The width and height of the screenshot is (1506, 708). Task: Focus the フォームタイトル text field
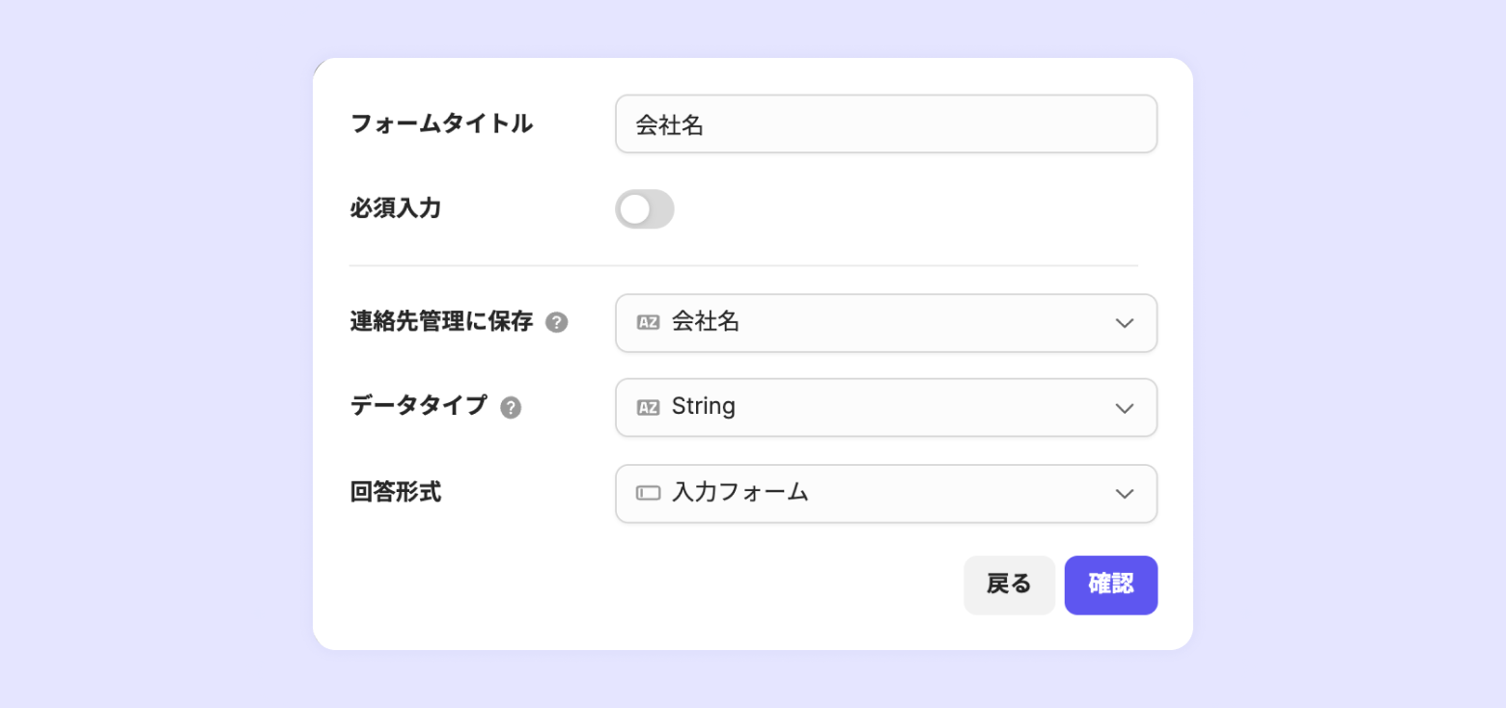tap(885, 124)
